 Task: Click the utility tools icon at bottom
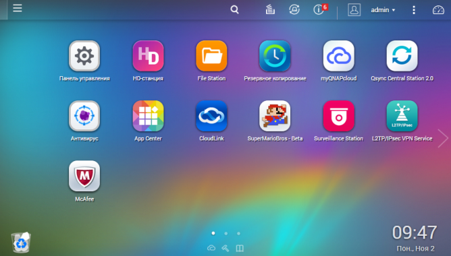click(x=225, y=248)
